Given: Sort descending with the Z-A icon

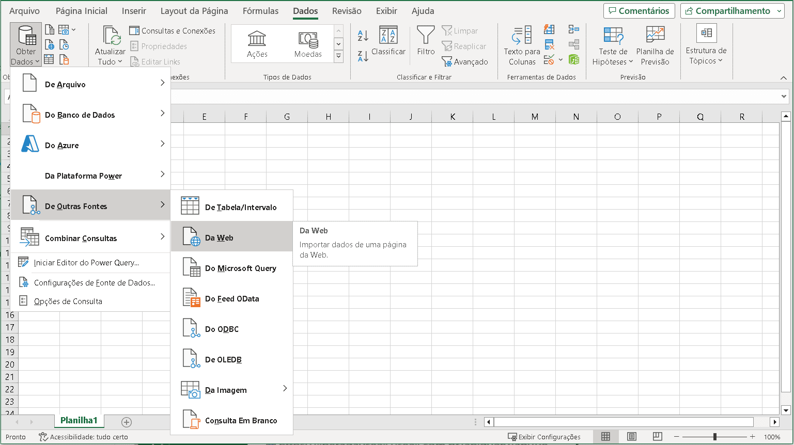Looking at the screenshot, I should pos(363,56).
